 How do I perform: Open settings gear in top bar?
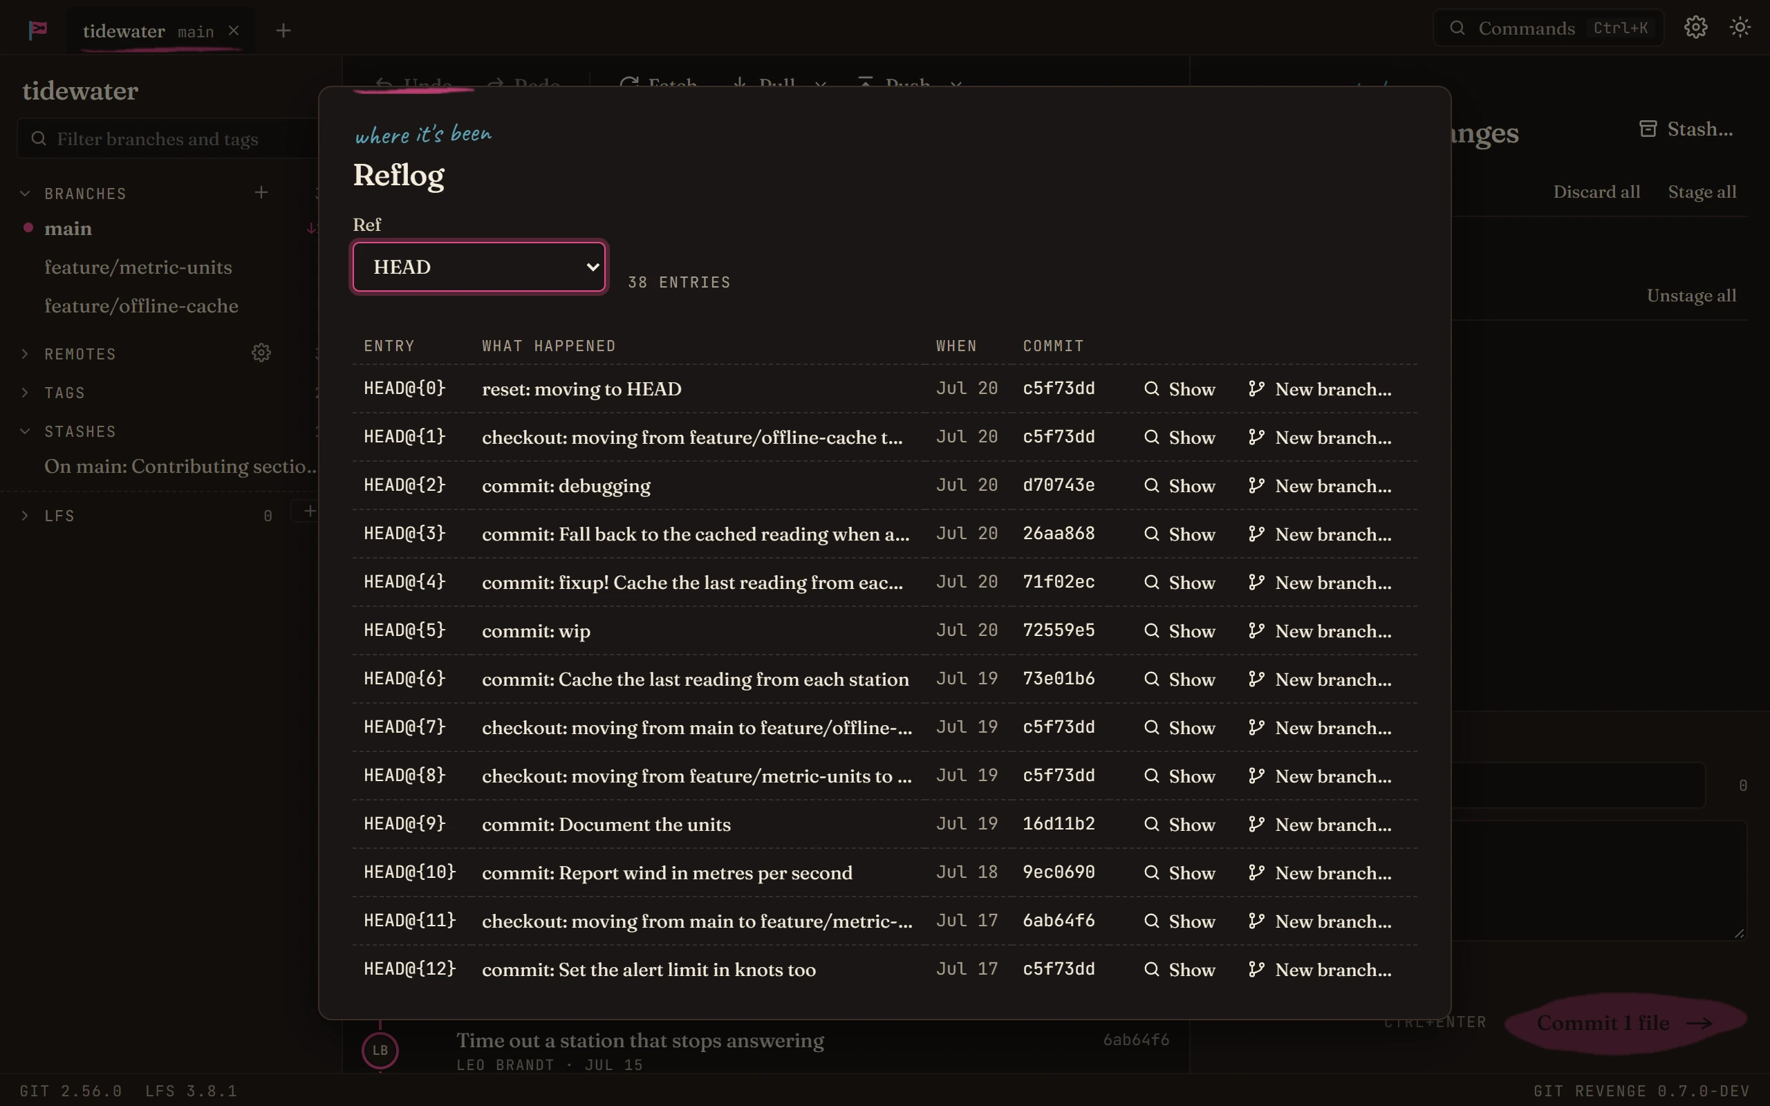[1695, 28]
